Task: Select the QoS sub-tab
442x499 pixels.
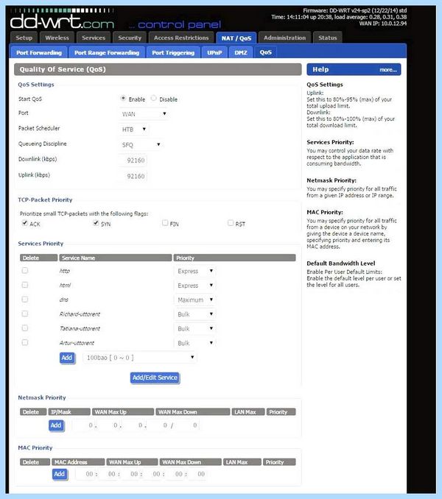Action: pos(266,52)
